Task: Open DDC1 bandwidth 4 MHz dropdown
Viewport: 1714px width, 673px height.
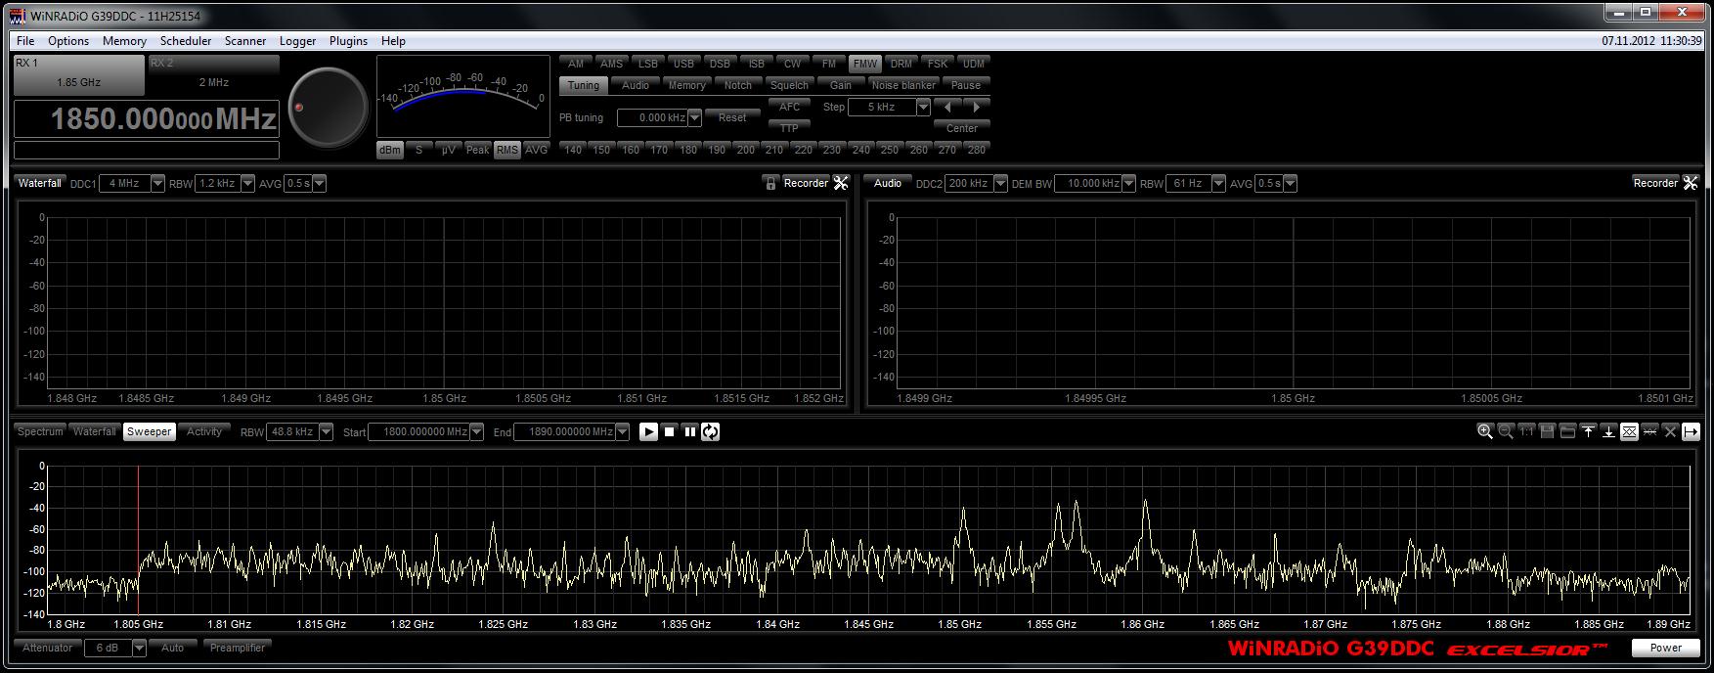Action: (158, 184)
